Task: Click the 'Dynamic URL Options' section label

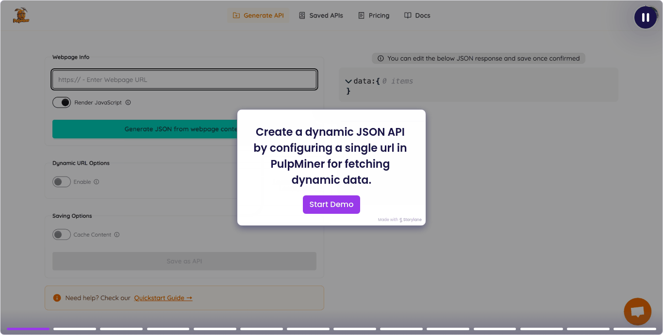Action: [81, 163]
